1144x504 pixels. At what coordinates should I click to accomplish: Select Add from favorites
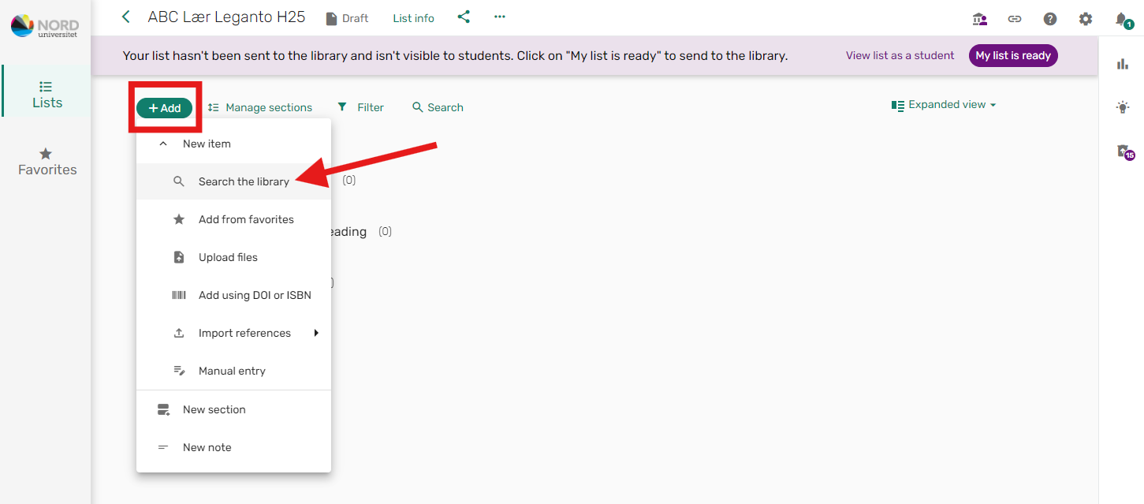coord(233,219)
